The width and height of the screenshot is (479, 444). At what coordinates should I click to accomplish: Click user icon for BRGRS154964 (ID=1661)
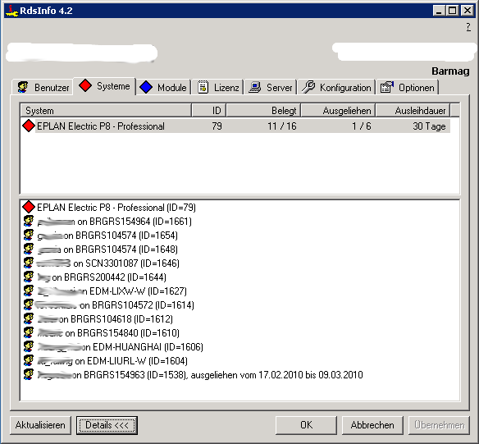coord(29,221)
